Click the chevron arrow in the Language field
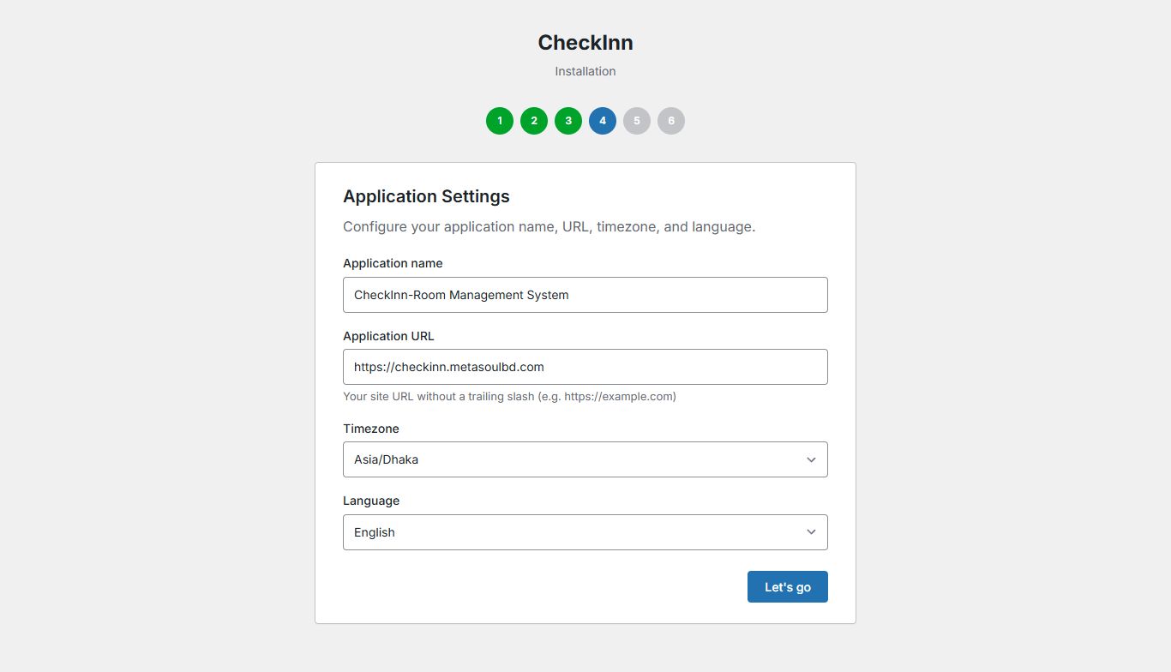Screen dimensions: 1171x672 click(811, 532)
